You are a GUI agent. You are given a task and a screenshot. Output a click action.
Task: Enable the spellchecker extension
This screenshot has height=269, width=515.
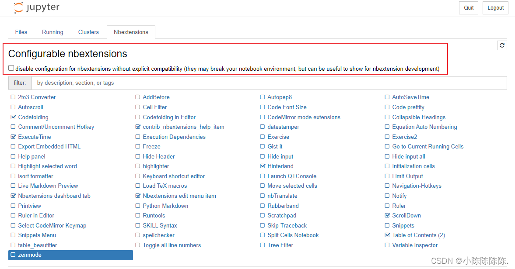[x=137, y=235]
